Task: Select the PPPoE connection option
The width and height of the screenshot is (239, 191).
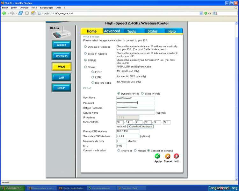Action: tap(85, 60)
